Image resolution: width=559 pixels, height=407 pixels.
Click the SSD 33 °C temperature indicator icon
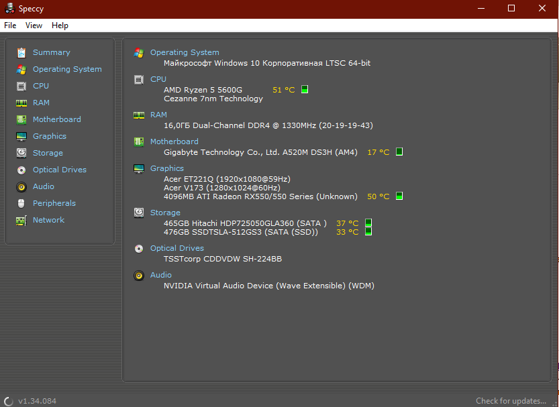pyautogui.click(x=368, y=231)
